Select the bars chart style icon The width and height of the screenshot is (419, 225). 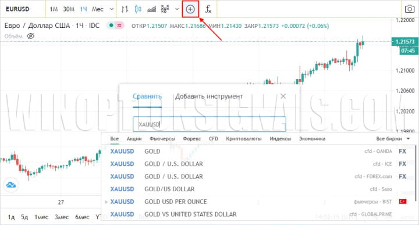(x=125, y=9)
